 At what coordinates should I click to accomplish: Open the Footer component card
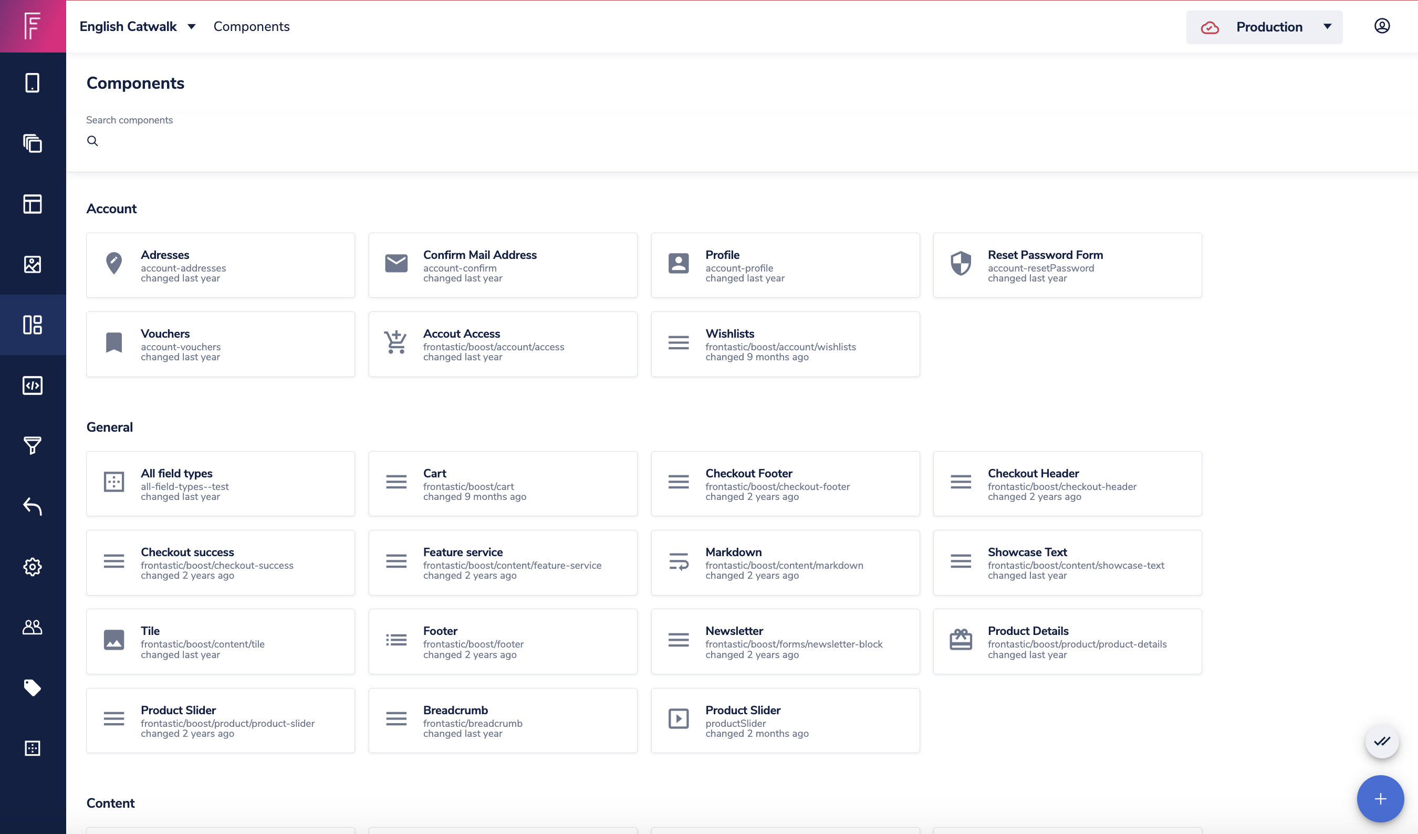click(503, 642)
